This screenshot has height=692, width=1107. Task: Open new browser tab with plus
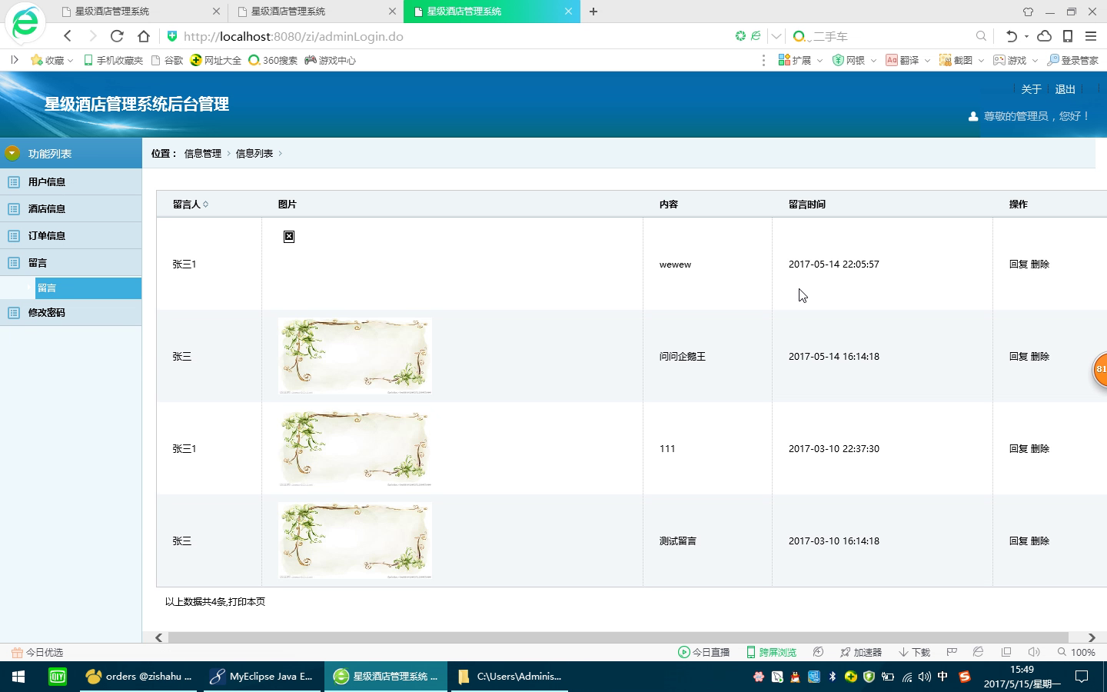(x=593, y=12)
